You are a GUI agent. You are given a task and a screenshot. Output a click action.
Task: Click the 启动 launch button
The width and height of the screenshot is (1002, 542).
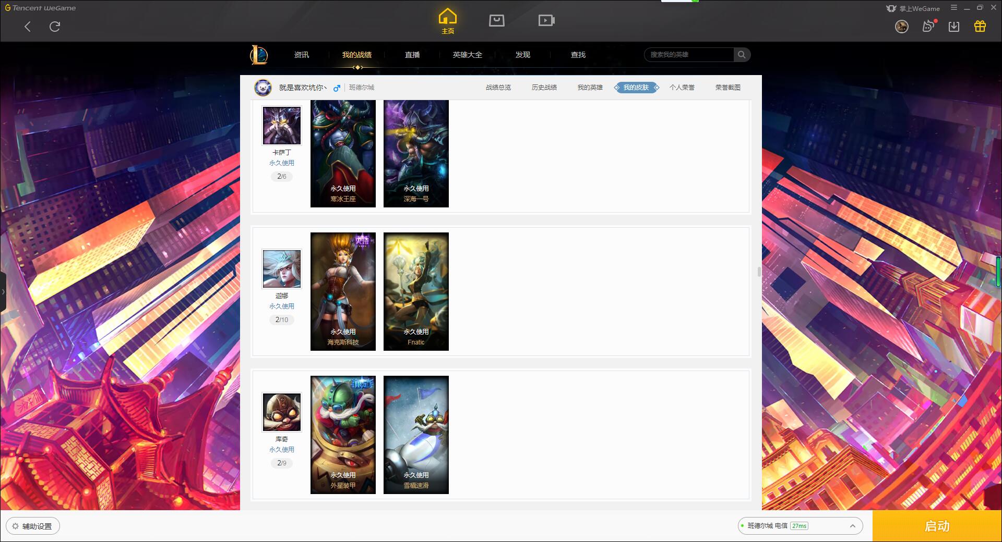click(937, 526)
